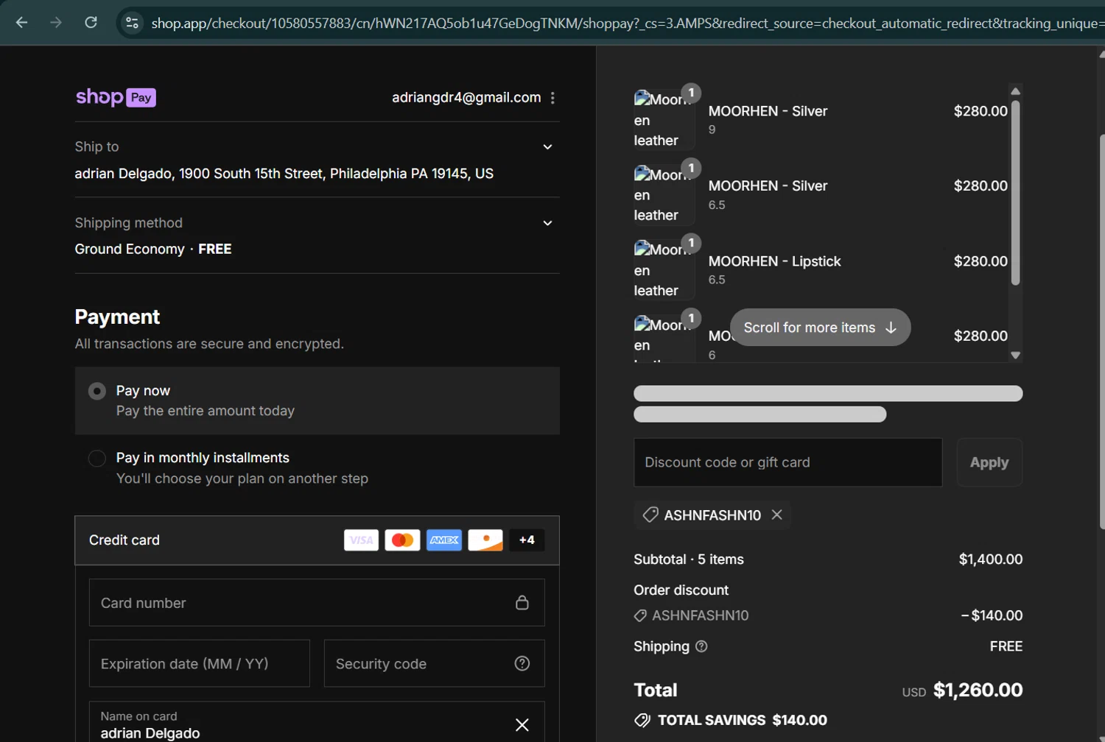Click the item list scrollbar down arrow
Image resolution: width=1105 pixels, height=742 pixels.
[1016, 355]
